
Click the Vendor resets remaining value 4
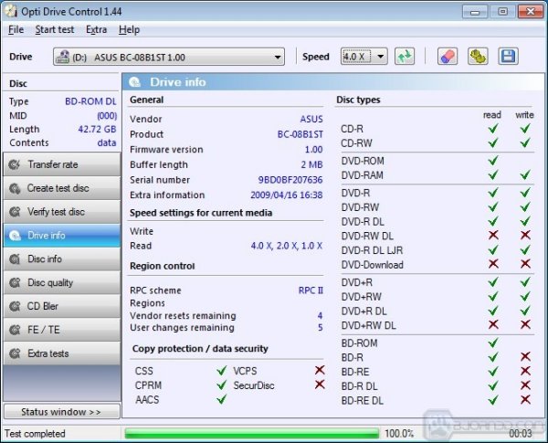point(321,315)
